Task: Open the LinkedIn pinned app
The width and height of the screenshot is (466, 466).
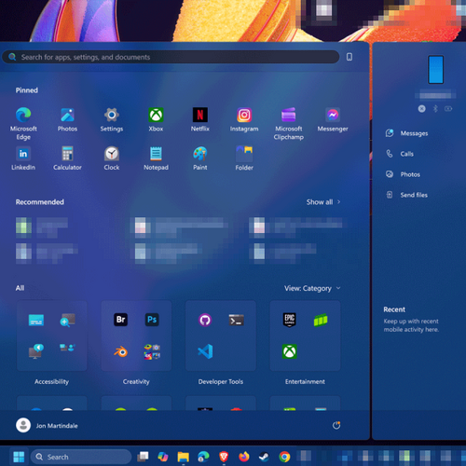Action: coord(23,158)
